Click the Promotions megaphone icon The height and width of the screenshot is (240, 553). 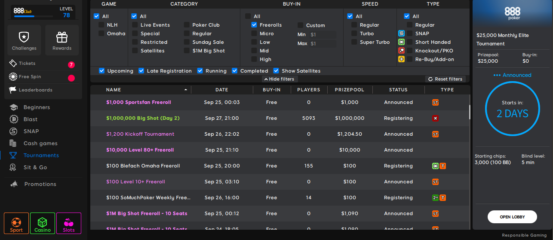coord(14,184)
